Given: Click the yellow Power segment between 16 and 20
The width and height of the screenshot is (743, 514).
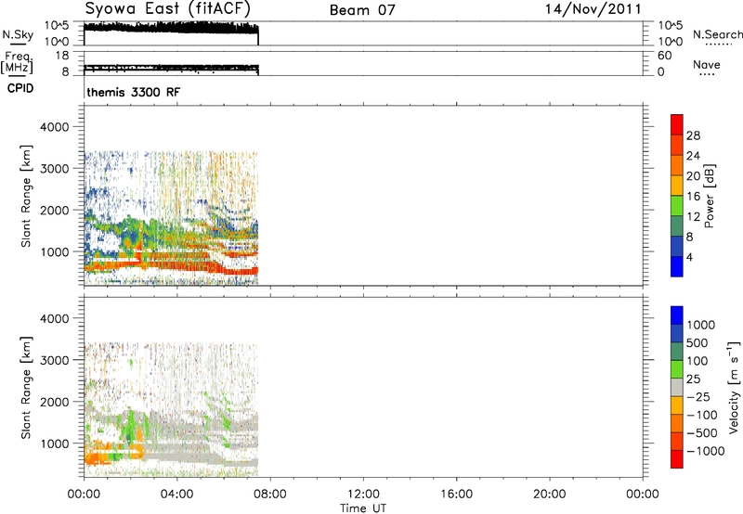Looking at the screenshot, I should coord(677,186).
